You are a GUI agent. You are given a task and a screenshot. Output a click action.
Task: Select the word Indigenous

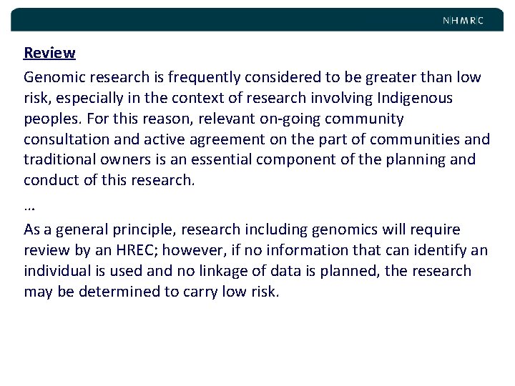415,98
